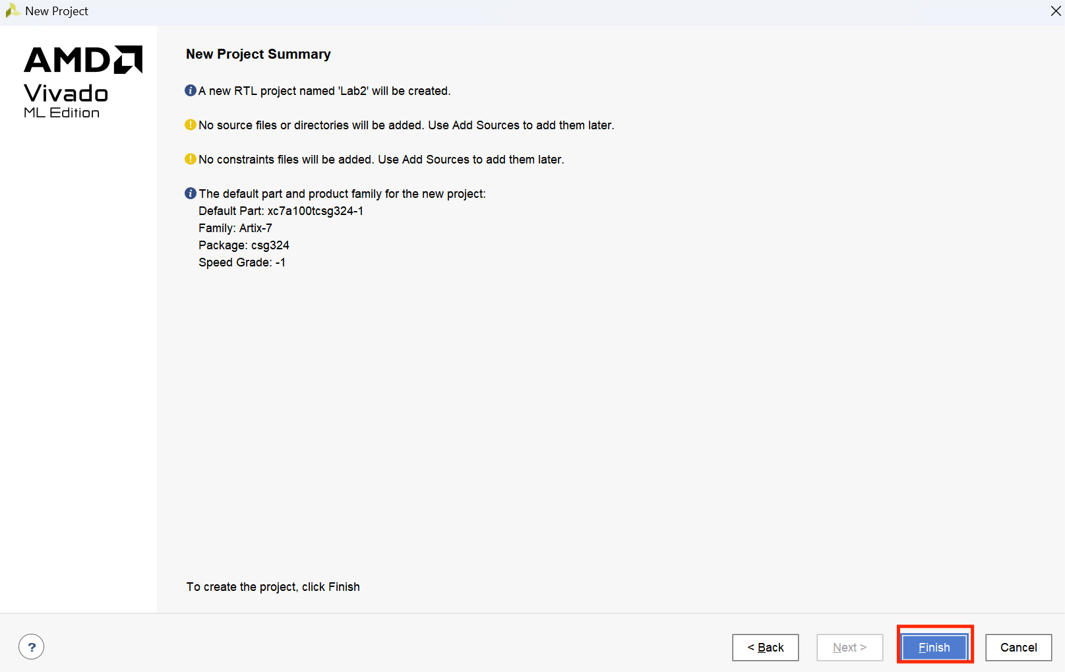This screenshot has height=672, width=1065.
Task: Click the 'Family: Artix-7' line
Action: pyautogui.click(x=235, y=228)
